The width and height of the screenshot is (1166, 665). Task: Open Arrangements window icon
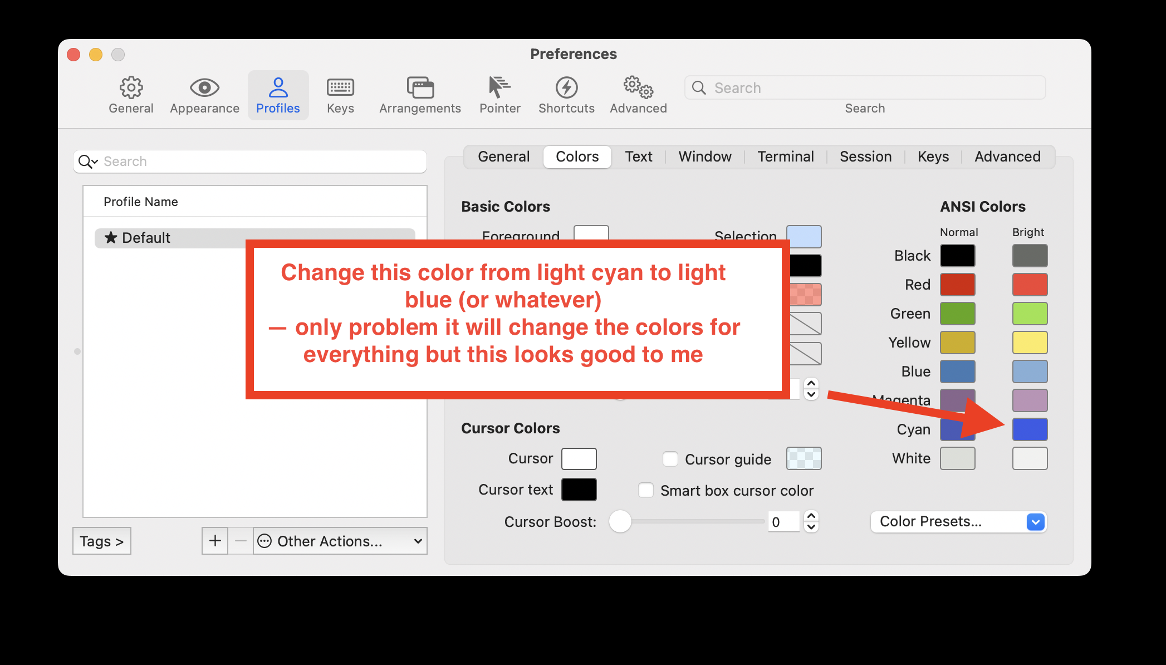pyautogui.click(x=420, y=87)
